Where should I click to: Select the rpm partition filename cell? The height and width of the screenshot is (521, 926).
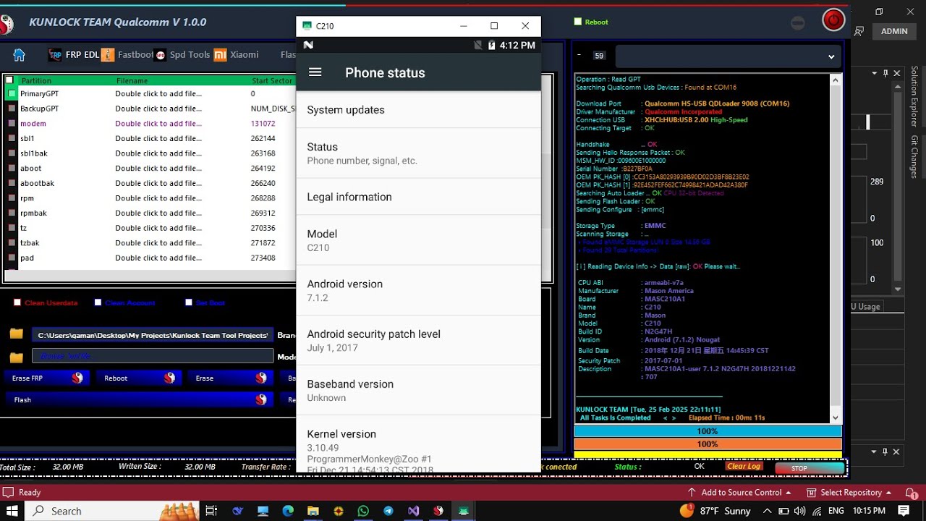coord(158,198)
